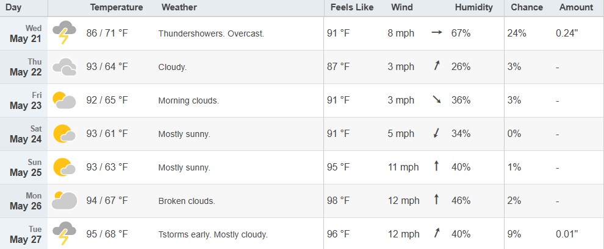Viewport: 604px width, 249px height.
Task: Select the Chance column header
Action: tap(527, 7)
